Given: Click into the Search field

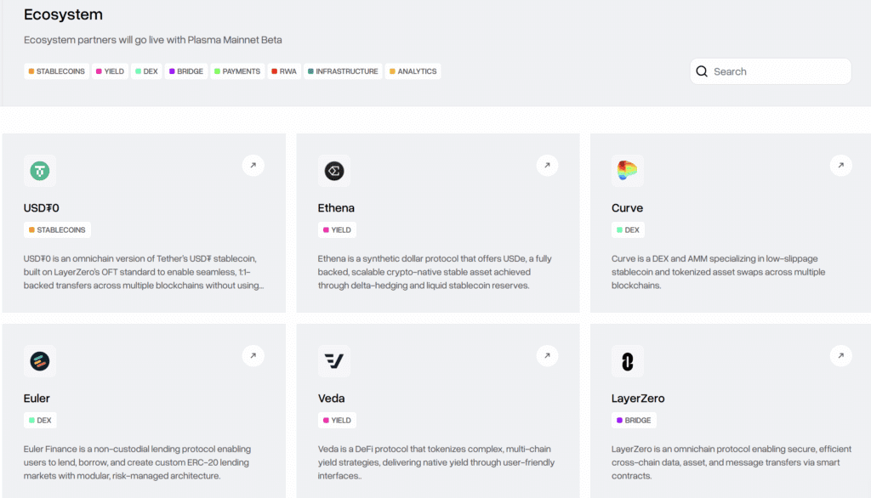Looking at the screenshot, I should (x=771, y=71).
